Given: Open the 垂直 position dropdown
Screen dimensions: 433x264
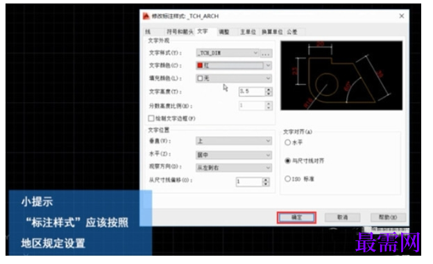Looking at the screenshot, I should pyautogui.click(x=234, y=141).
